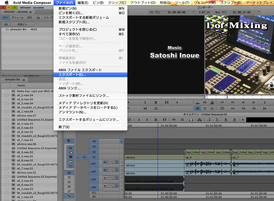This screenshot has height=201, width=274.
Task: Toggle the TC1 timecode track selector
Action: 94,193
